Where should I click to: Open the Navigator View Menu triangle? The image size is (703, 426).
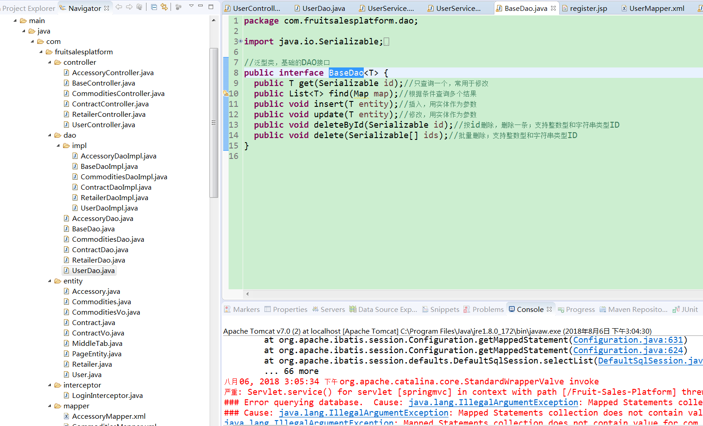tap(191, 6)
